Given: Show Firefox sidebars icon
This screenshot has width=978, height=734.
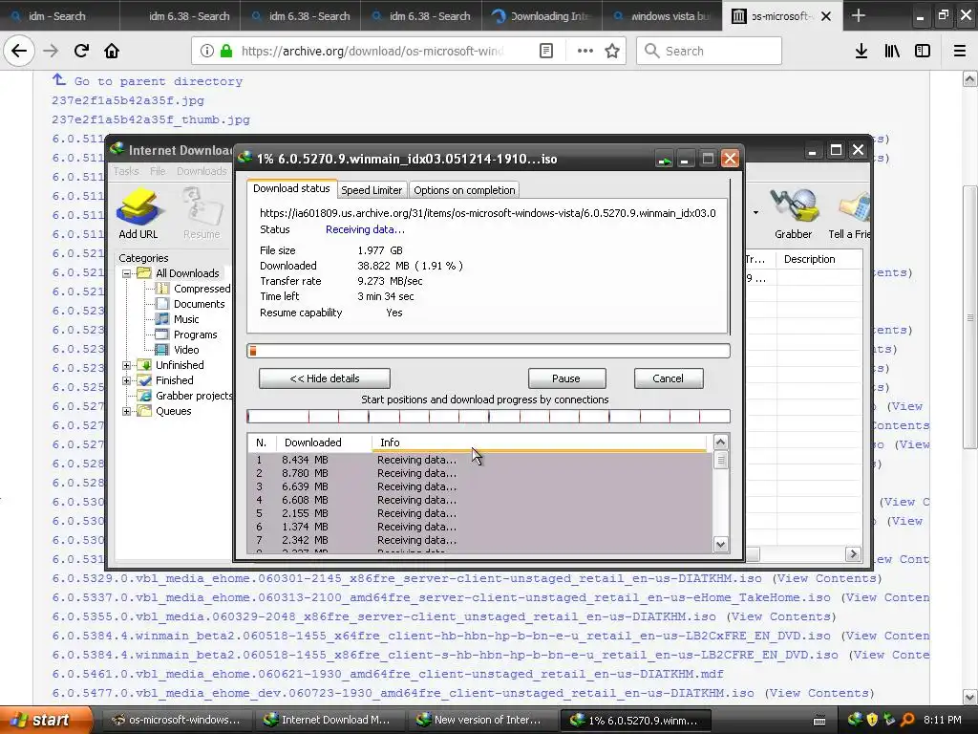Looking at the screenshot, I should point(923,52).
